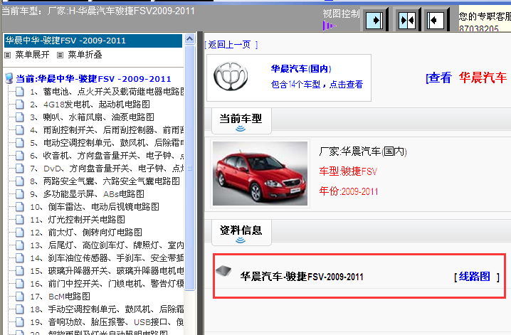The height and width of the screenshot is (335, 511).
Task: Open 10、倒车雷达、电动后视镜电路图
Action: point(95,206)
